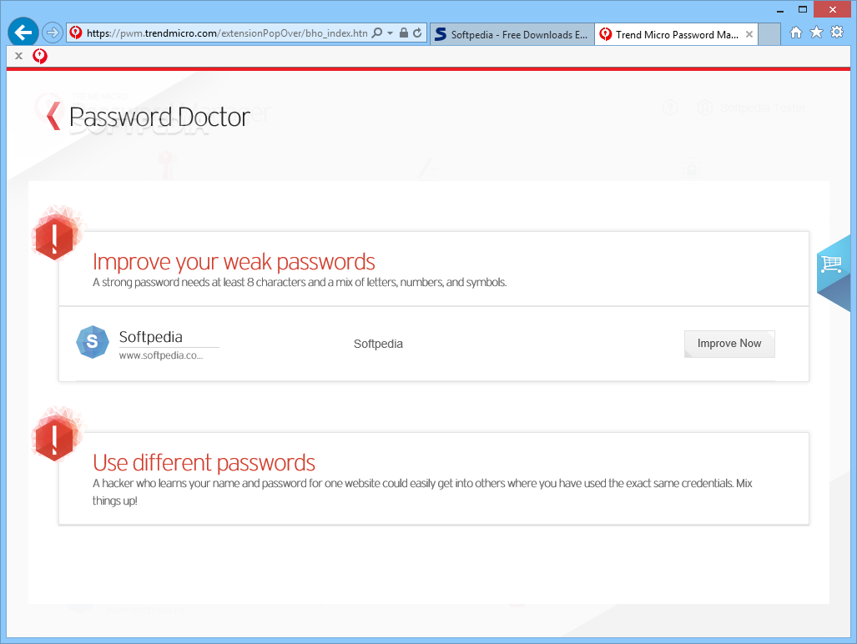
Task: Click the strong password requirement description
Action: (x=300, y=283)
